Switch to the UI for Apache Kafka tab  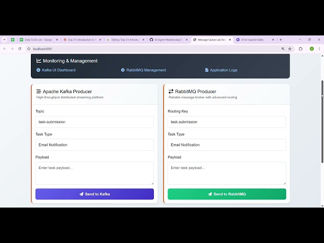[x=252, y=39]
